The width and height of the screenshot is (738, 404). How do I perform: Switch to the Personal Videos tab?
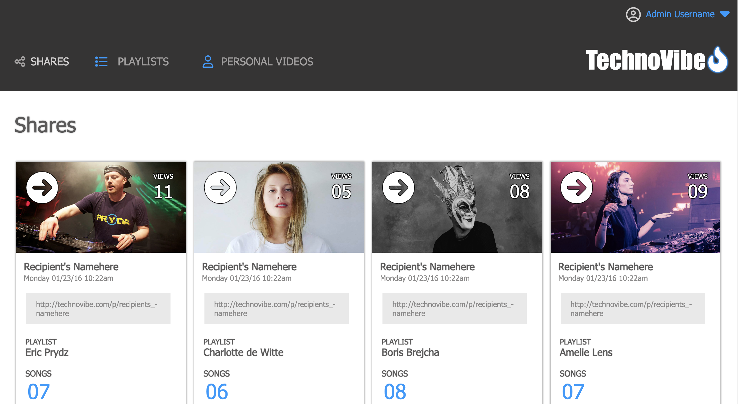coord(267,62)
